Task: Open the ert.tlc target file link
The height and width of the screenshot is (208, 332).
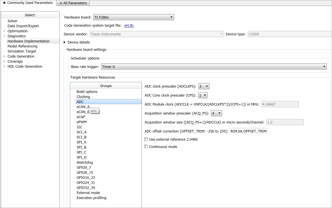Action: pos(129,26)
